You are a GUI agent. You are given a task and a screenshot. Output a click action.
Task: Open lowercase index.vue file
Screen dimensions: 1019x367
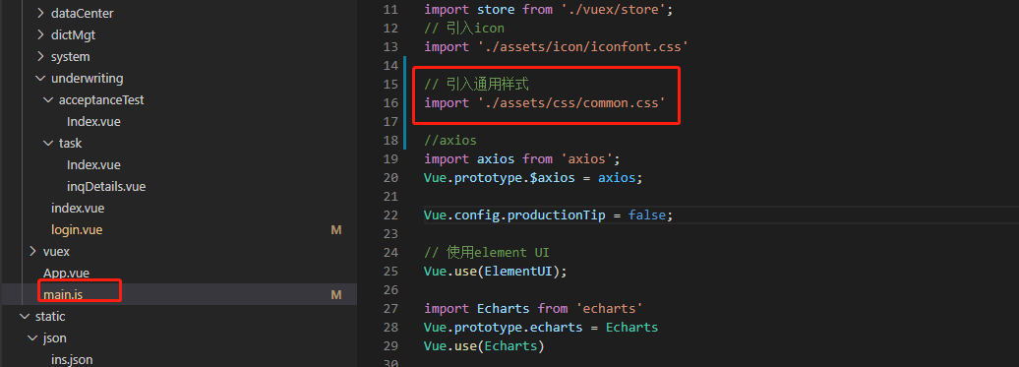pyautogui.click(x=78, y=209)
